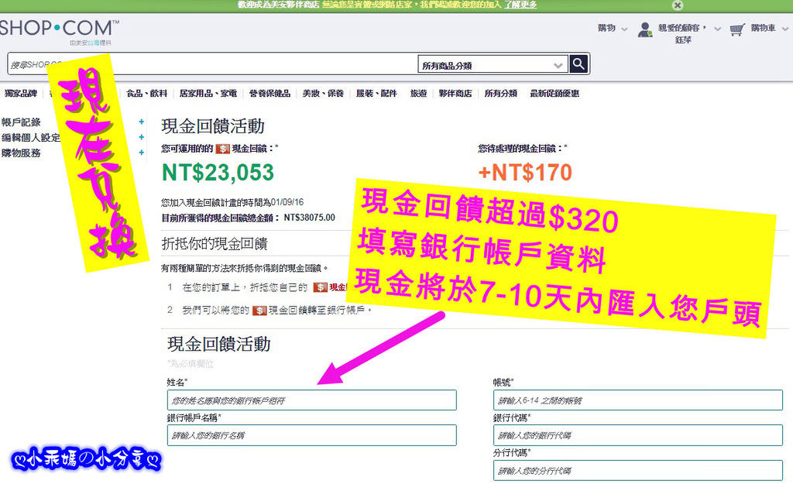Click the 分行代碼 branch code field
793x484 pixels.
(x=638, y=470)
